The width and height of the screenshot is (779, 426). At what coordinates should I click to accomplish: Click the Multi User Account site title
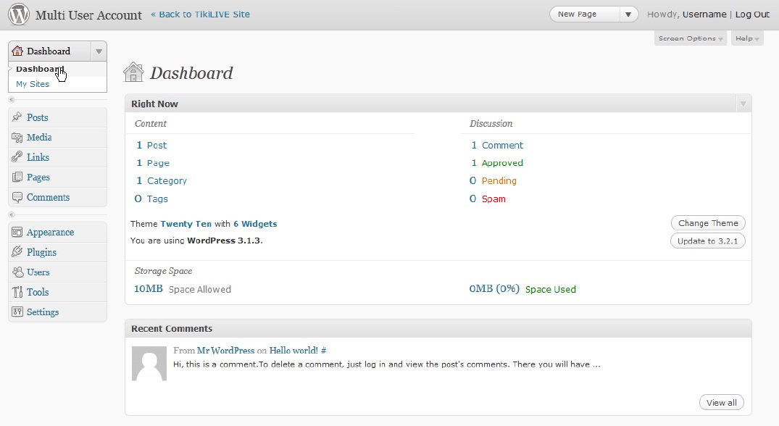coord(88,15)
